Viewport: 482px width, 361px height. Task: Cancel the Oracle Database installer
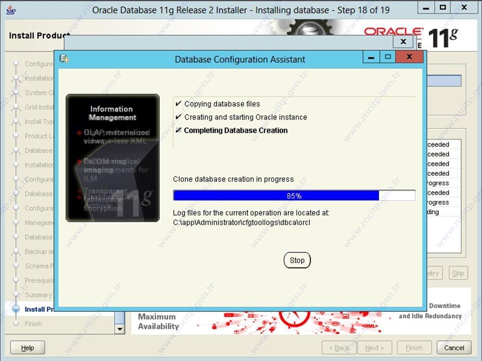pyautogui.click(x=454, y=348)
